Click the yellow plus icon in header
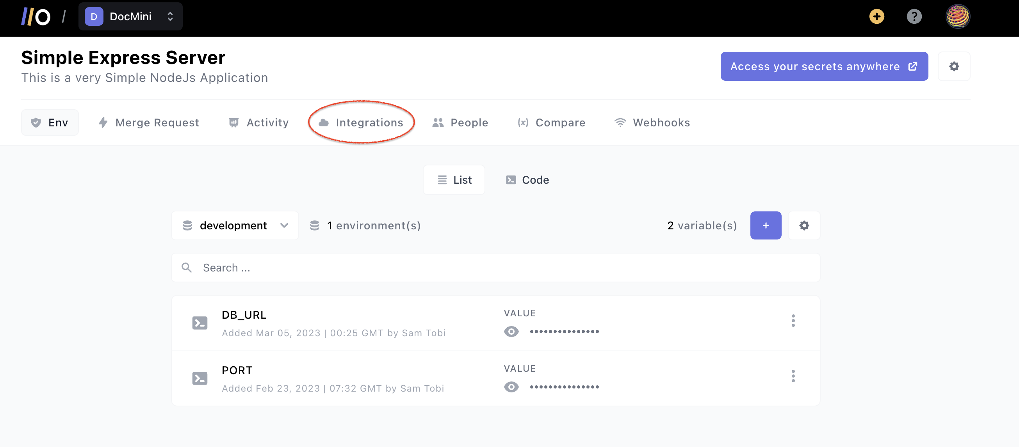 (x=876, y=17)
